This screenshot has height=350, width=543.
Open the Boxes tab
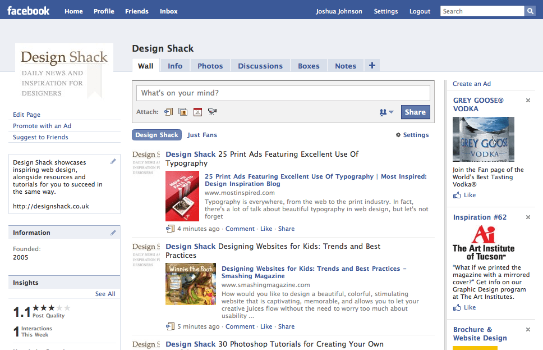pos(309,66)
